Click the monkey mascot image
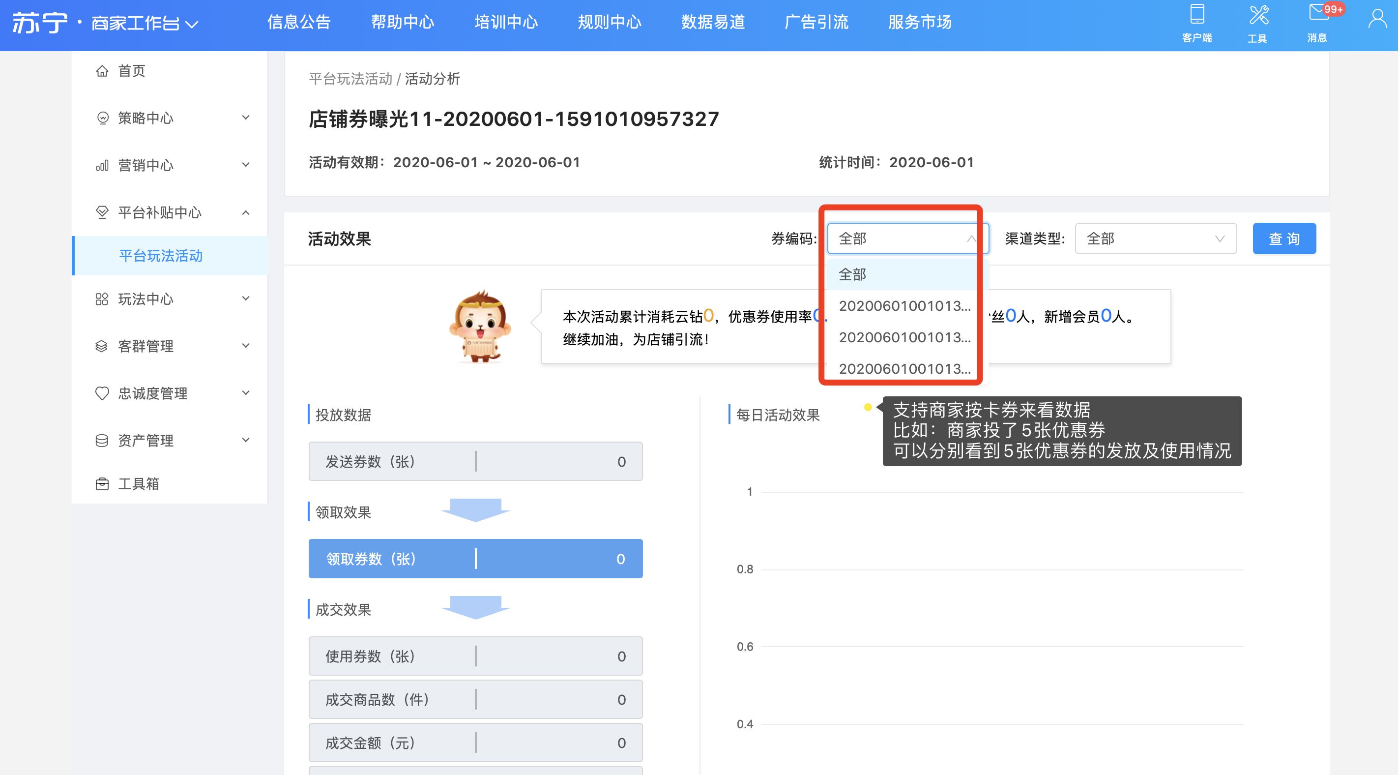Screen dimensions: 1398x775 click(480, 327)
